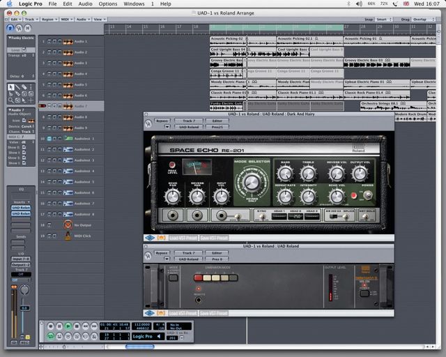446x357 pixels.
Task: Click the Stop button in the transport
Action: (77, 326)
